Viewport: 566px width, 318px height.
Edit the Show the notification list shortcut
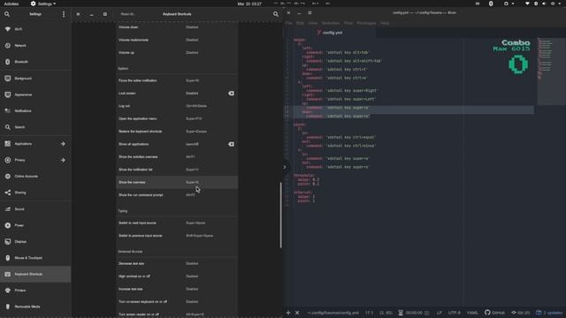click(177, 170)
